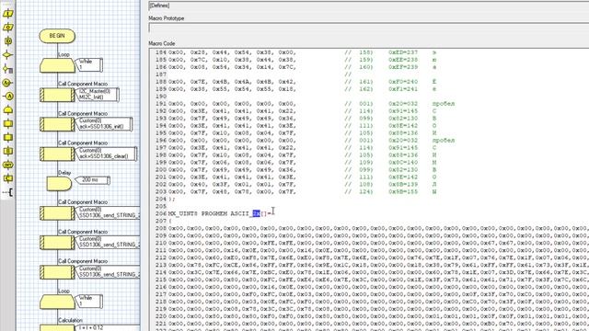Select the C Code icon in toolbar
This screenshot has height=331, width=589.
point(7,178)
